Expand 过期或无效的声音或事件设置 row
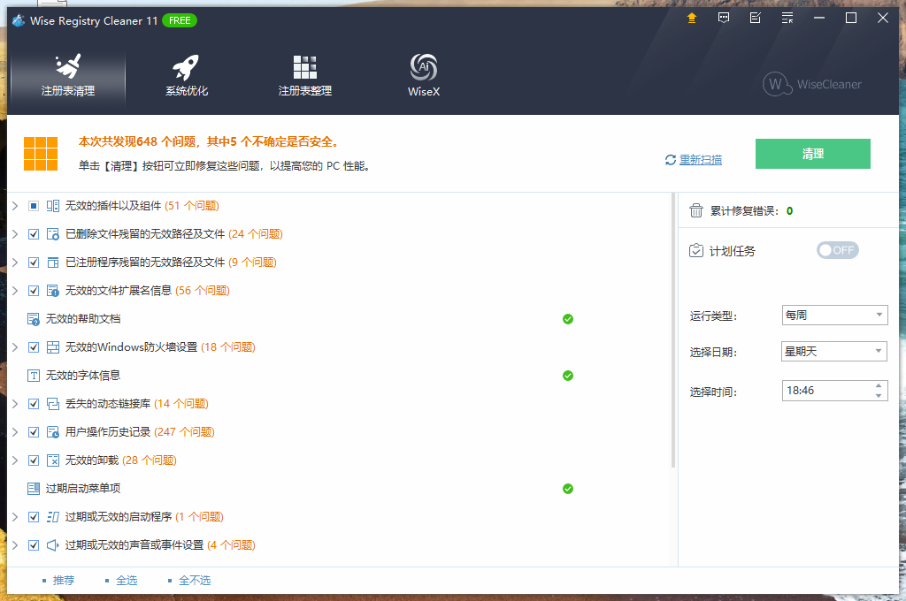The height and width of the screenshot is (601, 906). (x=15, y=545)
